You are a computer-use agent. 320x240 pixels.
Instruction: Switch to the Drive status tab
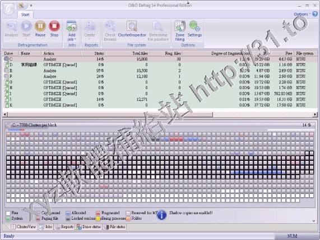89,227
